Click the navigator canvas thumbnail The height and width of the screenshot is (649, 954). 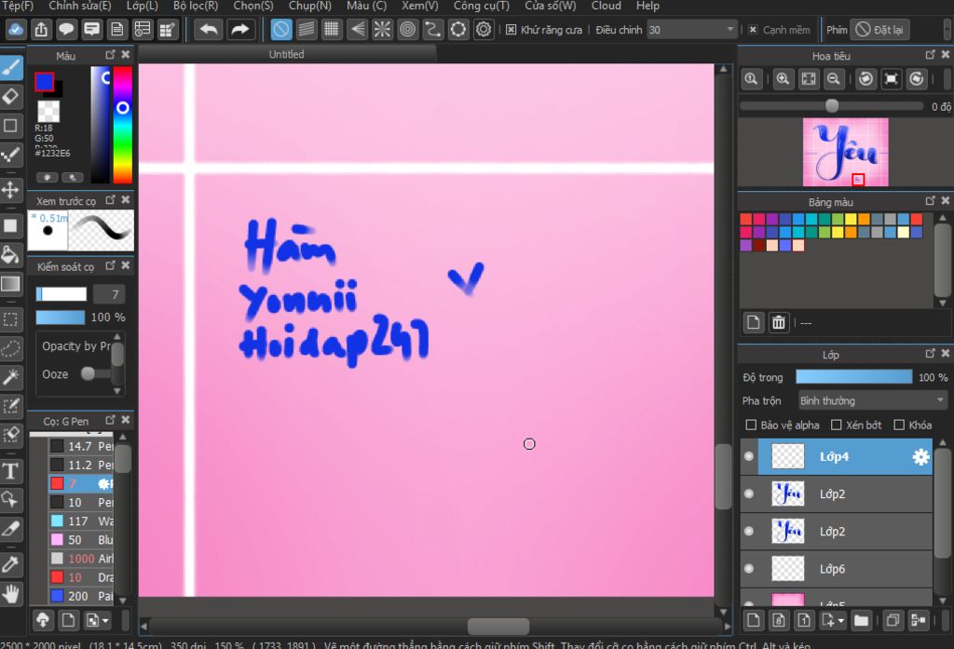(845, 152)
